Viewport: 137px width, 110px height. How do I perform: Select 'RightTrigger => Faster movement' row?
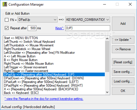point(54,71)
